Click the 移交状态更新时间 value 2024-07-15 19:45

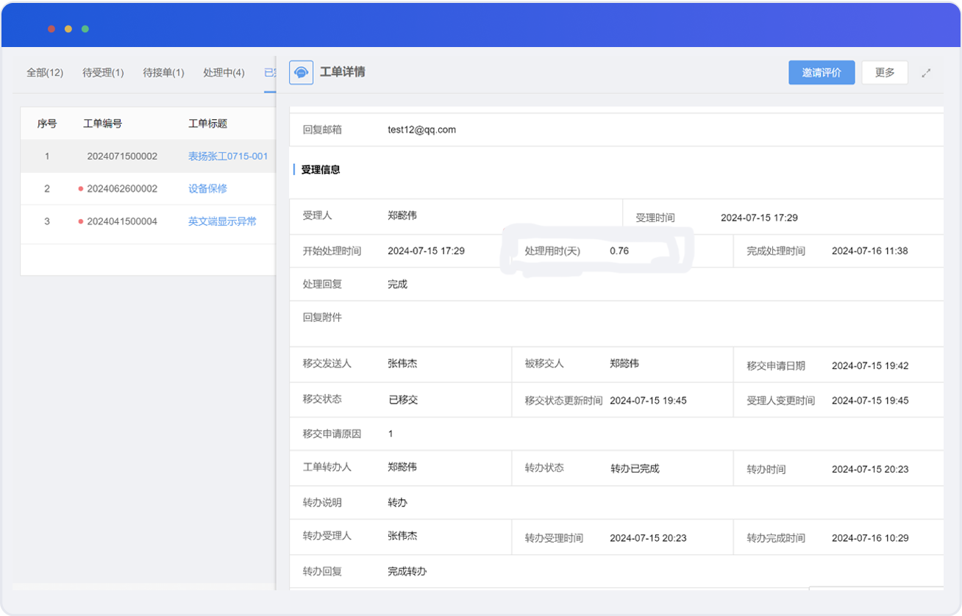(648, 401)
